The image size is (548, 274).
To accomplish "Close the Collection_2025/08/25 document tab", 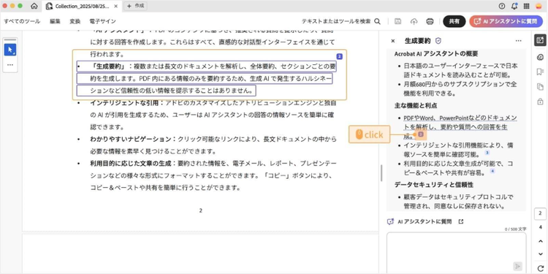I will coord(116,7).
